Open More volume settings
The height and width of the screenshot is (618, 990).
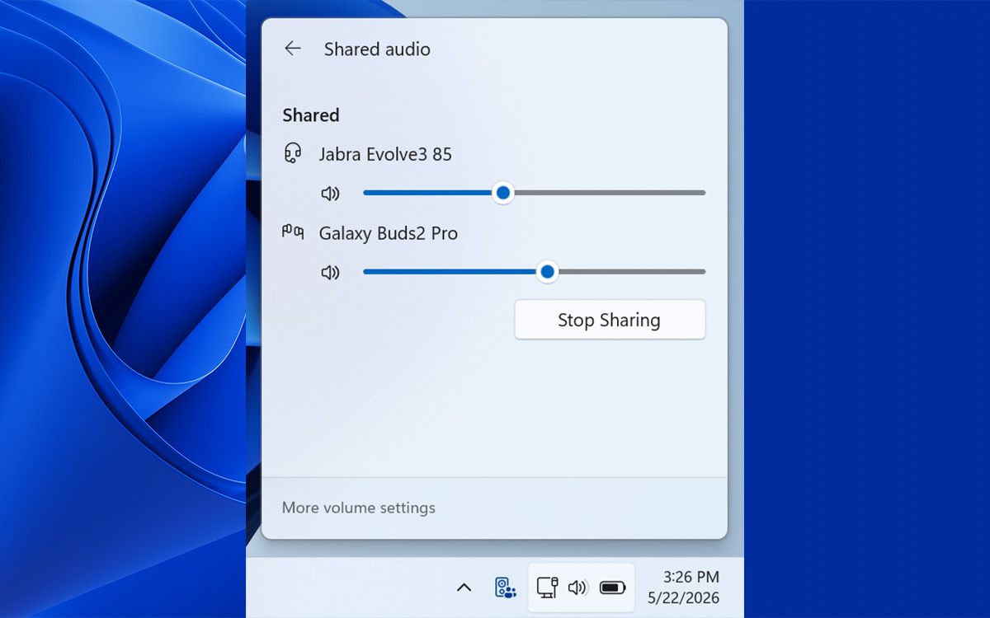tap(358, 508)
